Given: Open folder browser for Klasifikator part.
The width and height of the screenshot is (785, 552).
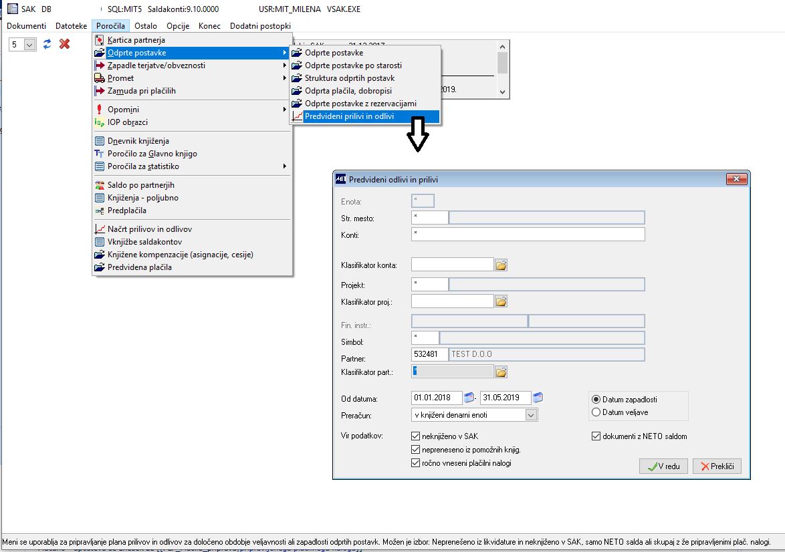Looking at the screenshot, I should point(501,372).
